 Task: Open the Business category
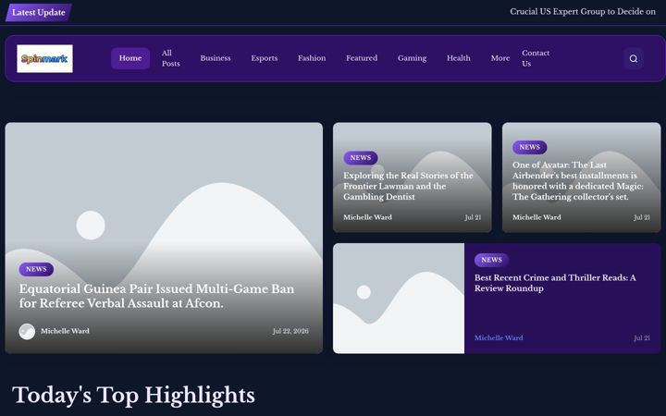pos(216,58)
